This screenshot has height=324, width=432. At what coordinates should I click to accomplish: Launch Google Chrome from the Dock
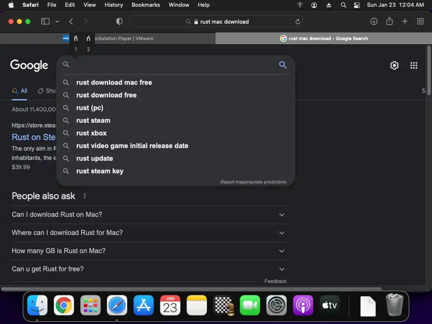click(64, 305)
